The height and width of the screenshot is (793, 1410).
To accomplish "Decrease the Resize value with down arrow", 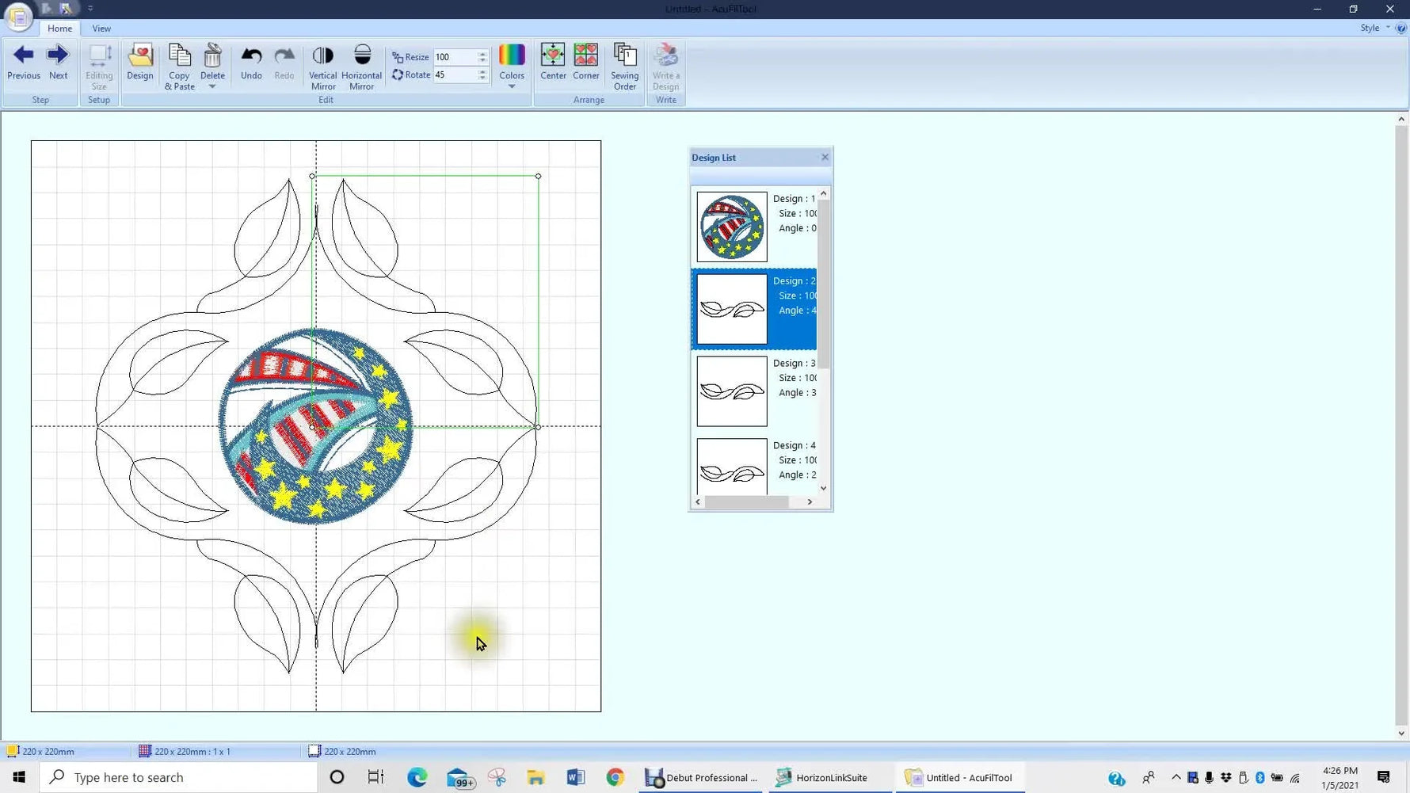I will (x=482, y=61).
